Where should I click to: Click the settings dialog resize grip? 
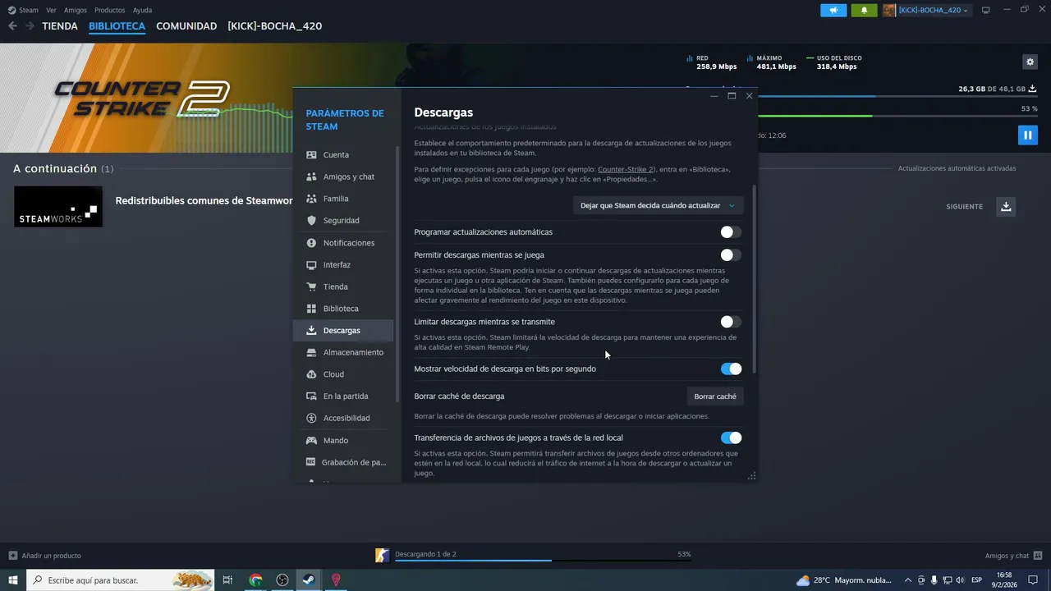pos(751,476)
